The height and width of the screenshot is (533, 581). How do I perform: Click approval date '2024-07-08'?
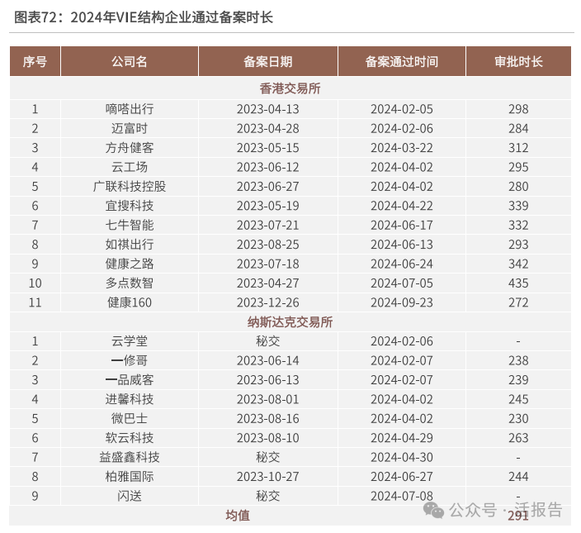402,496
